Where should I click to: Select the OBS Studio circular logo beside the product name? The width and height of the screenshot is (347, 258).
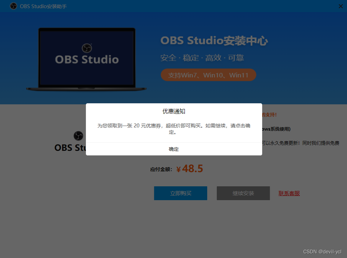click(78, 136)
